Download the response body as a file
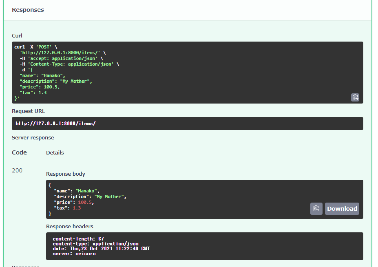The height and width of the screenshot is (267, 378). (x=342, y=208)
